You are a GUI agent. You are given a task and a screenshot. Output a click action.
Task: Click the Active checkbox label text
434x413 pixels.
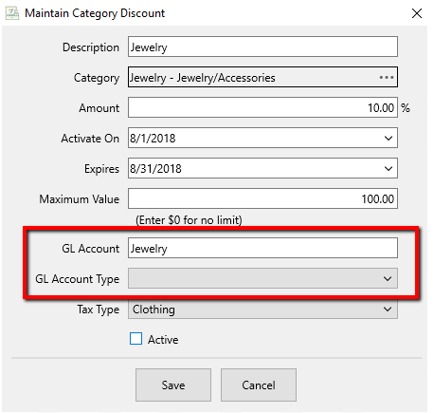click(x=163, y=340)
